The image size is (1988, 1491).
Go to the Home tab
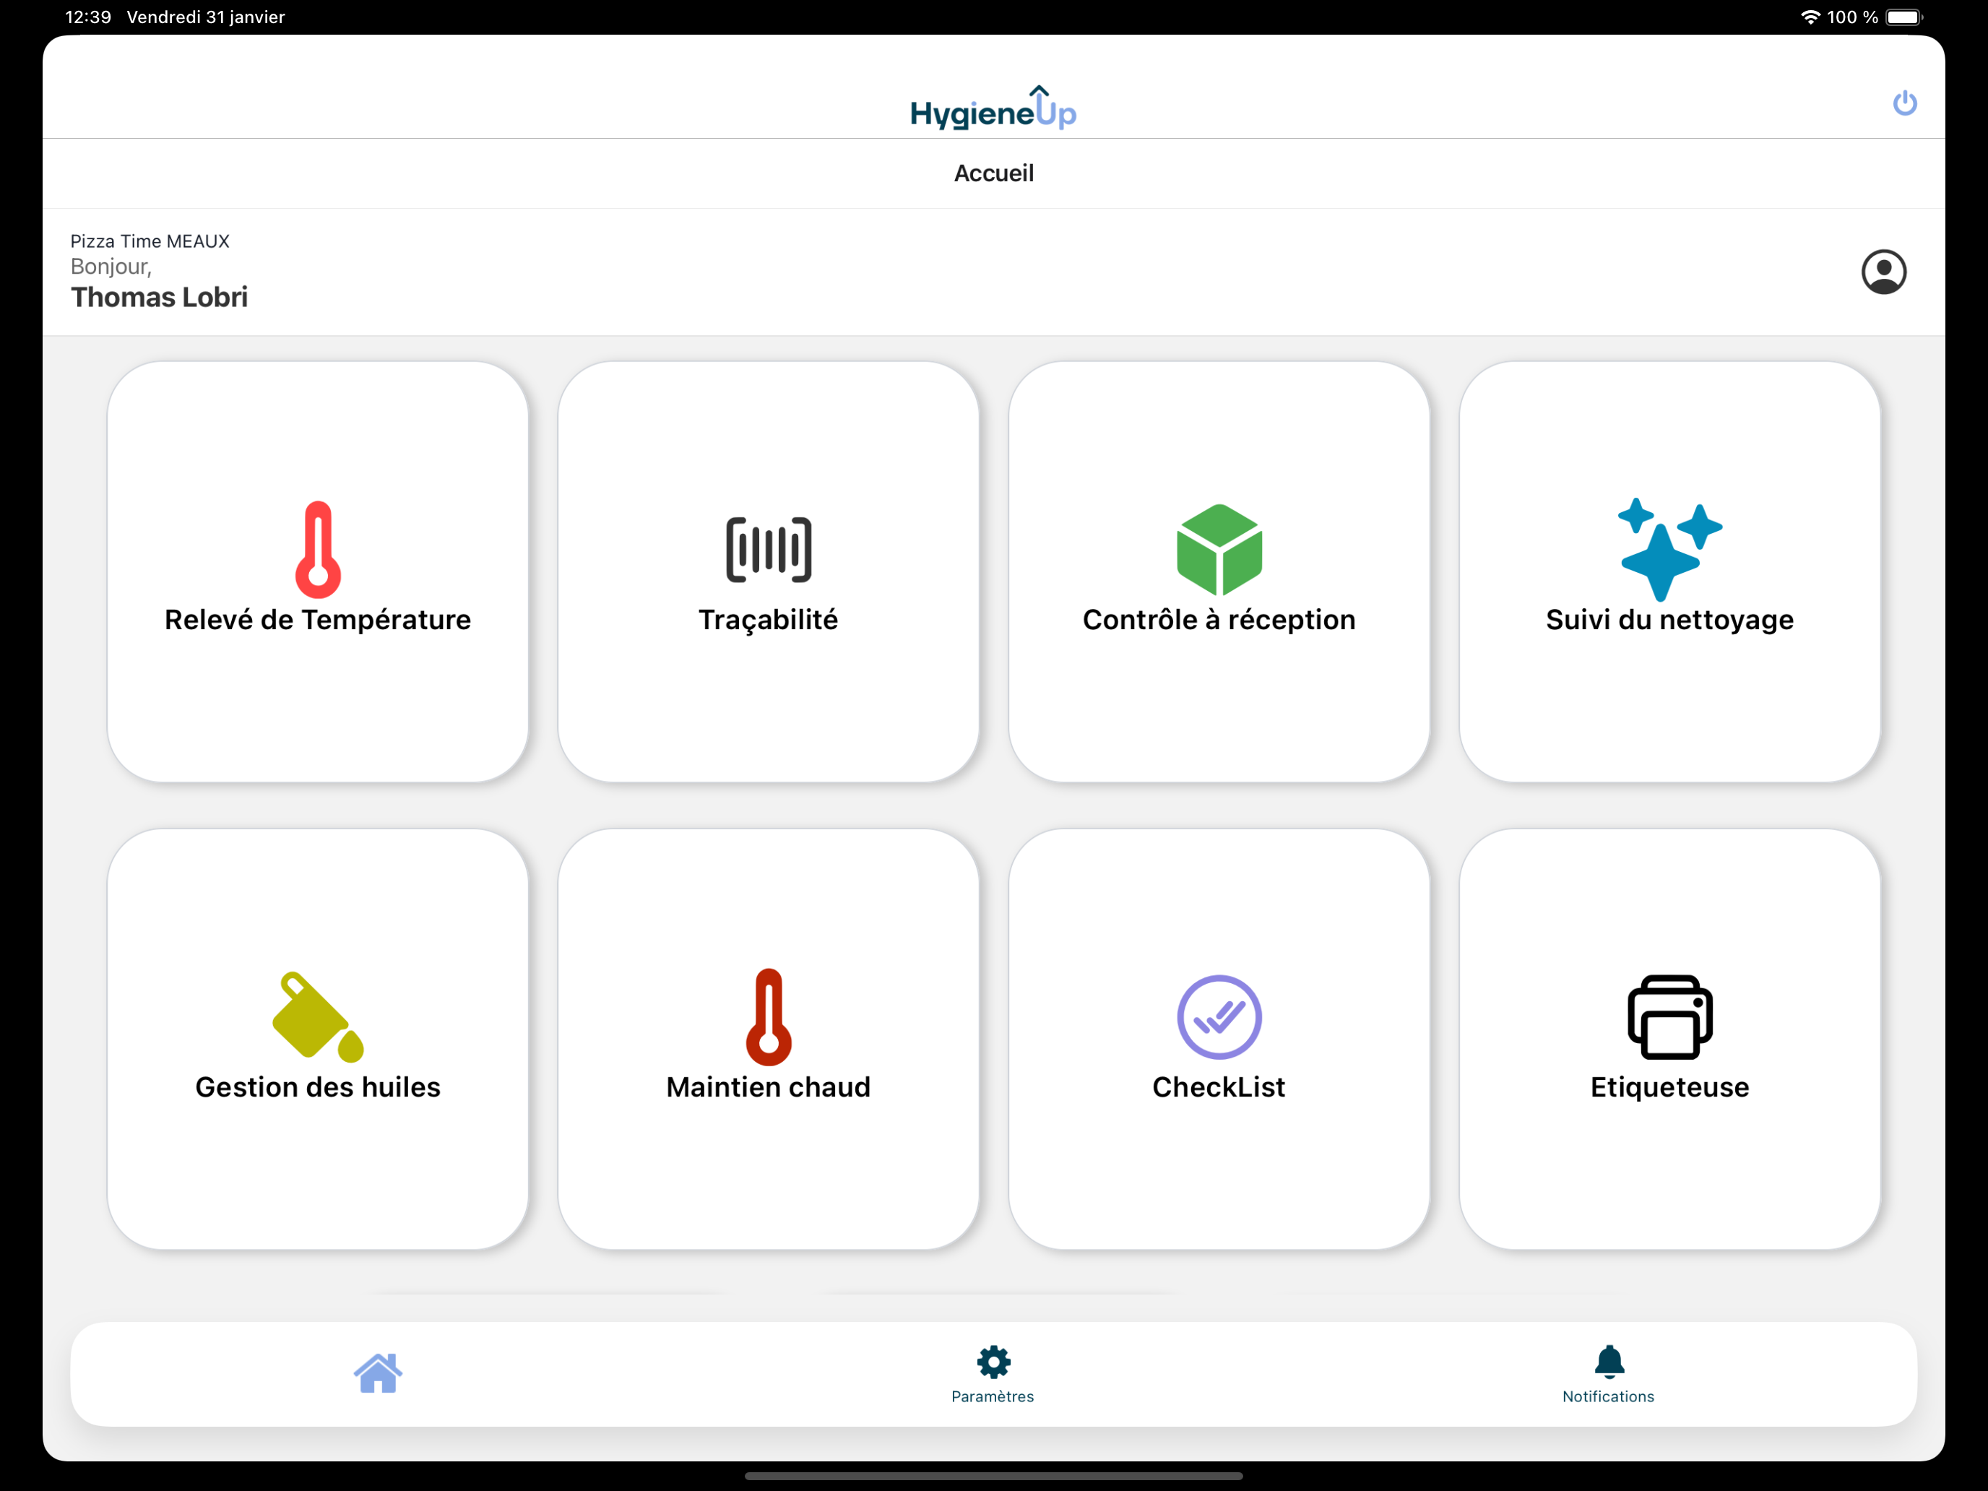[378, 1373]
